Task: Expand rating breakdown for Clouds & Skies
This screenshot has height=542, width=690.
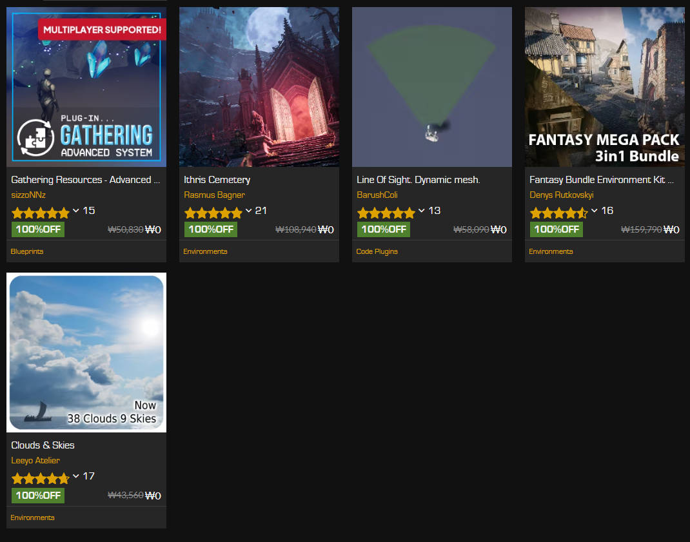Action: [x=75, y=476]
